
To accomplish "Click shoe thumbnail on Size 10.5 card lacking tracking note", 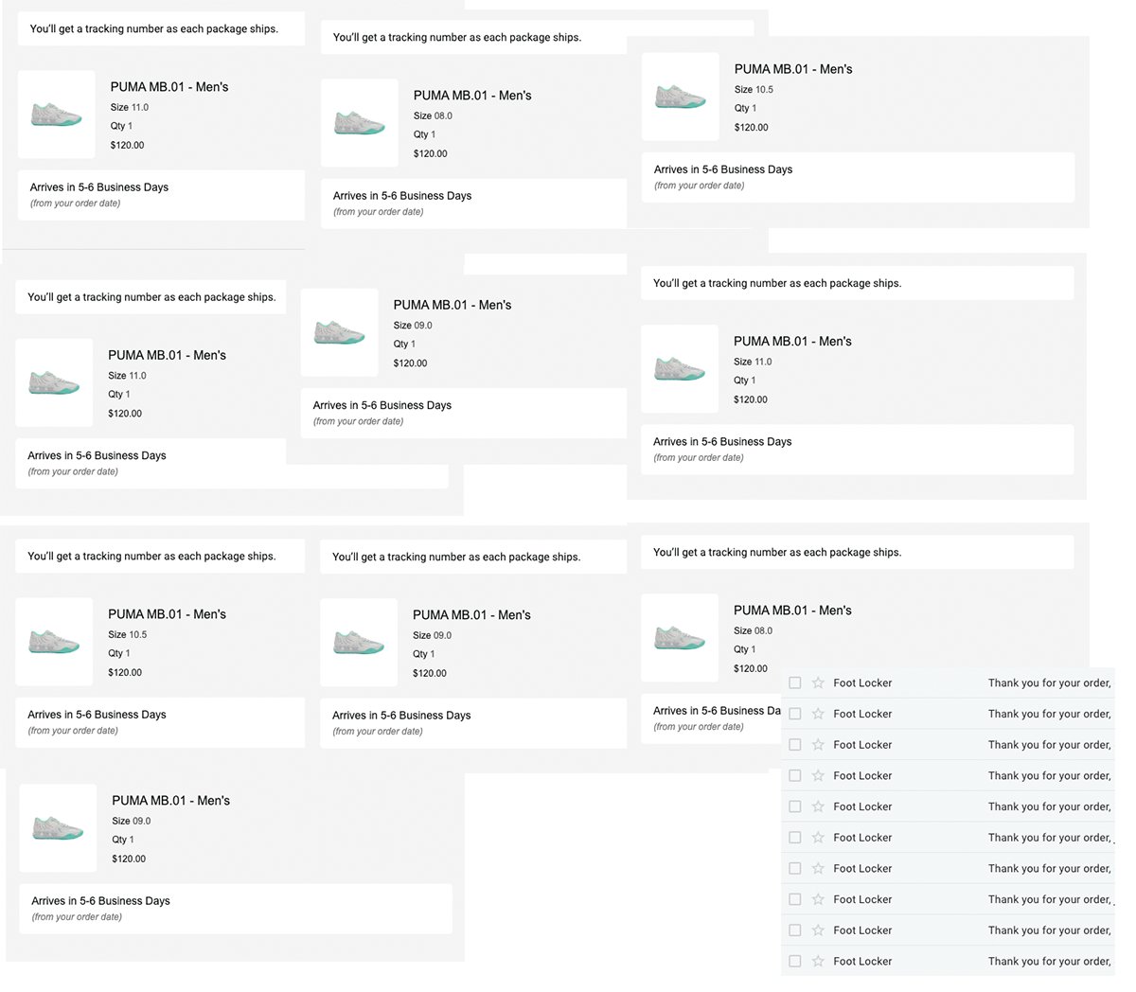I will (x=681, y=97).
